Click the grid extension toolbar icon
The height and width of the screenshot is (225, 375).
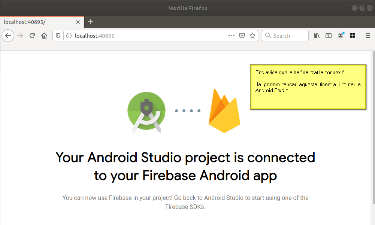point(353,36)
